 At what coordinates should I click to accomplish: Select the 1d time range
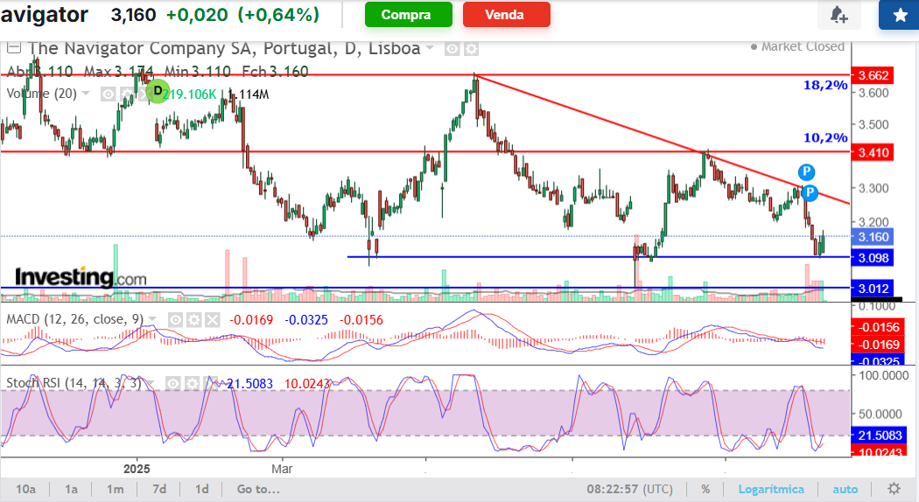pyautogui.click(x=202, y=489)
